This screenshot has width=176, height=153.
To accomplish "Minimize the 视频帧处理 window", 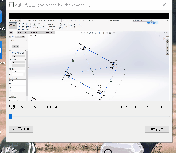I will [x=133, y=5].
